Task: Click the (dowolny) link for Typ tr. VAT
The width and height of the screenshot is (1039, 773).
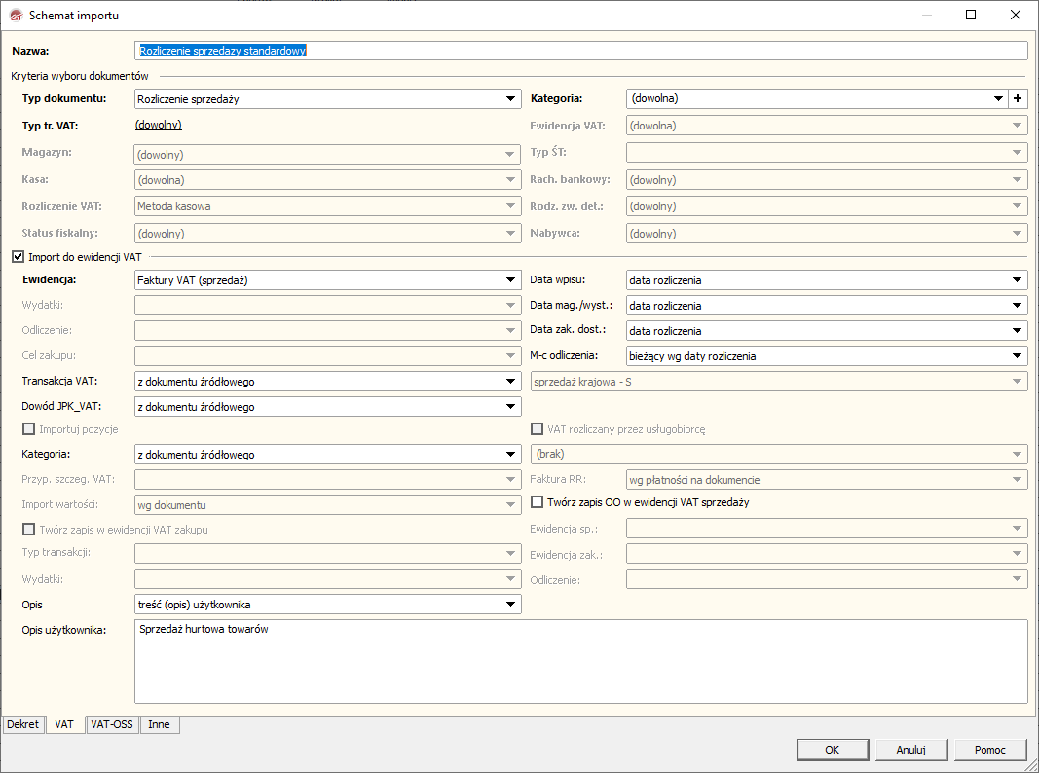Action: 159,125
